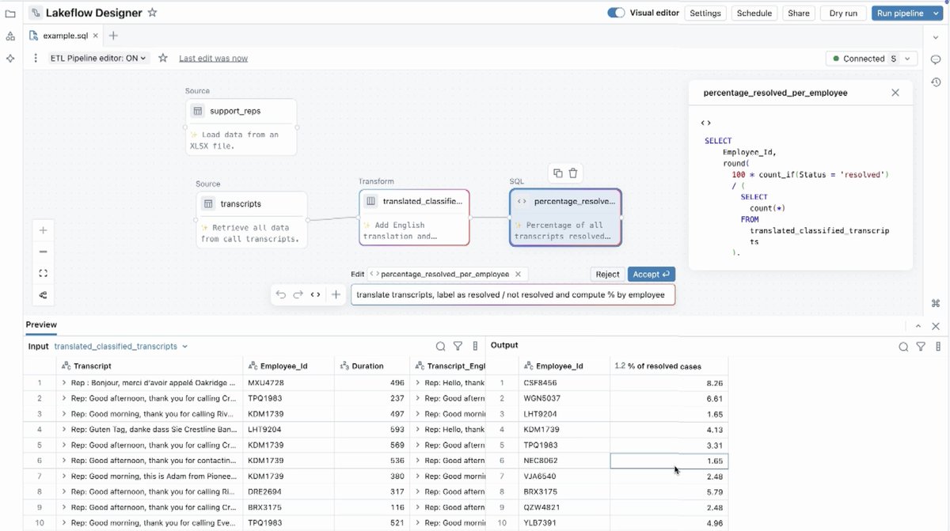Toggle code view icon in prompt toolbar
This screenshot has height=531, width=950.
coord(315,294)
